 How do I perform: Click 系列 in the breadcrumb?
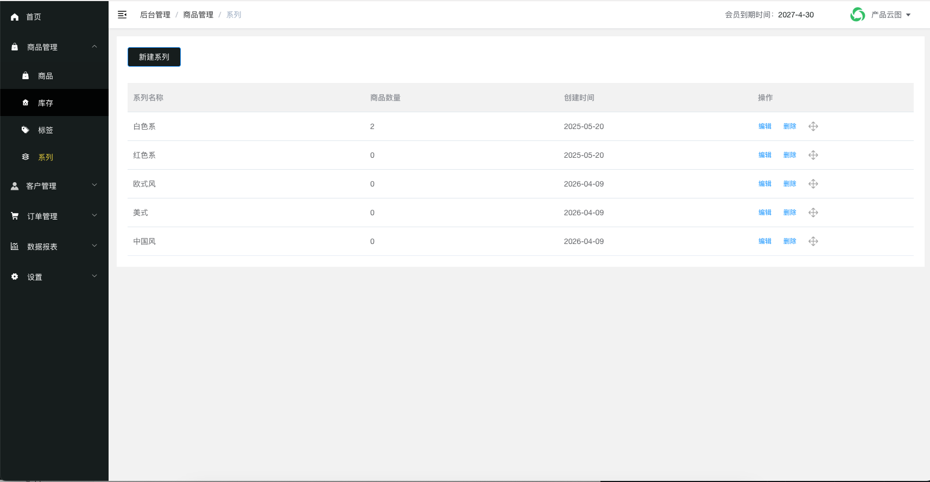[234, 15]
